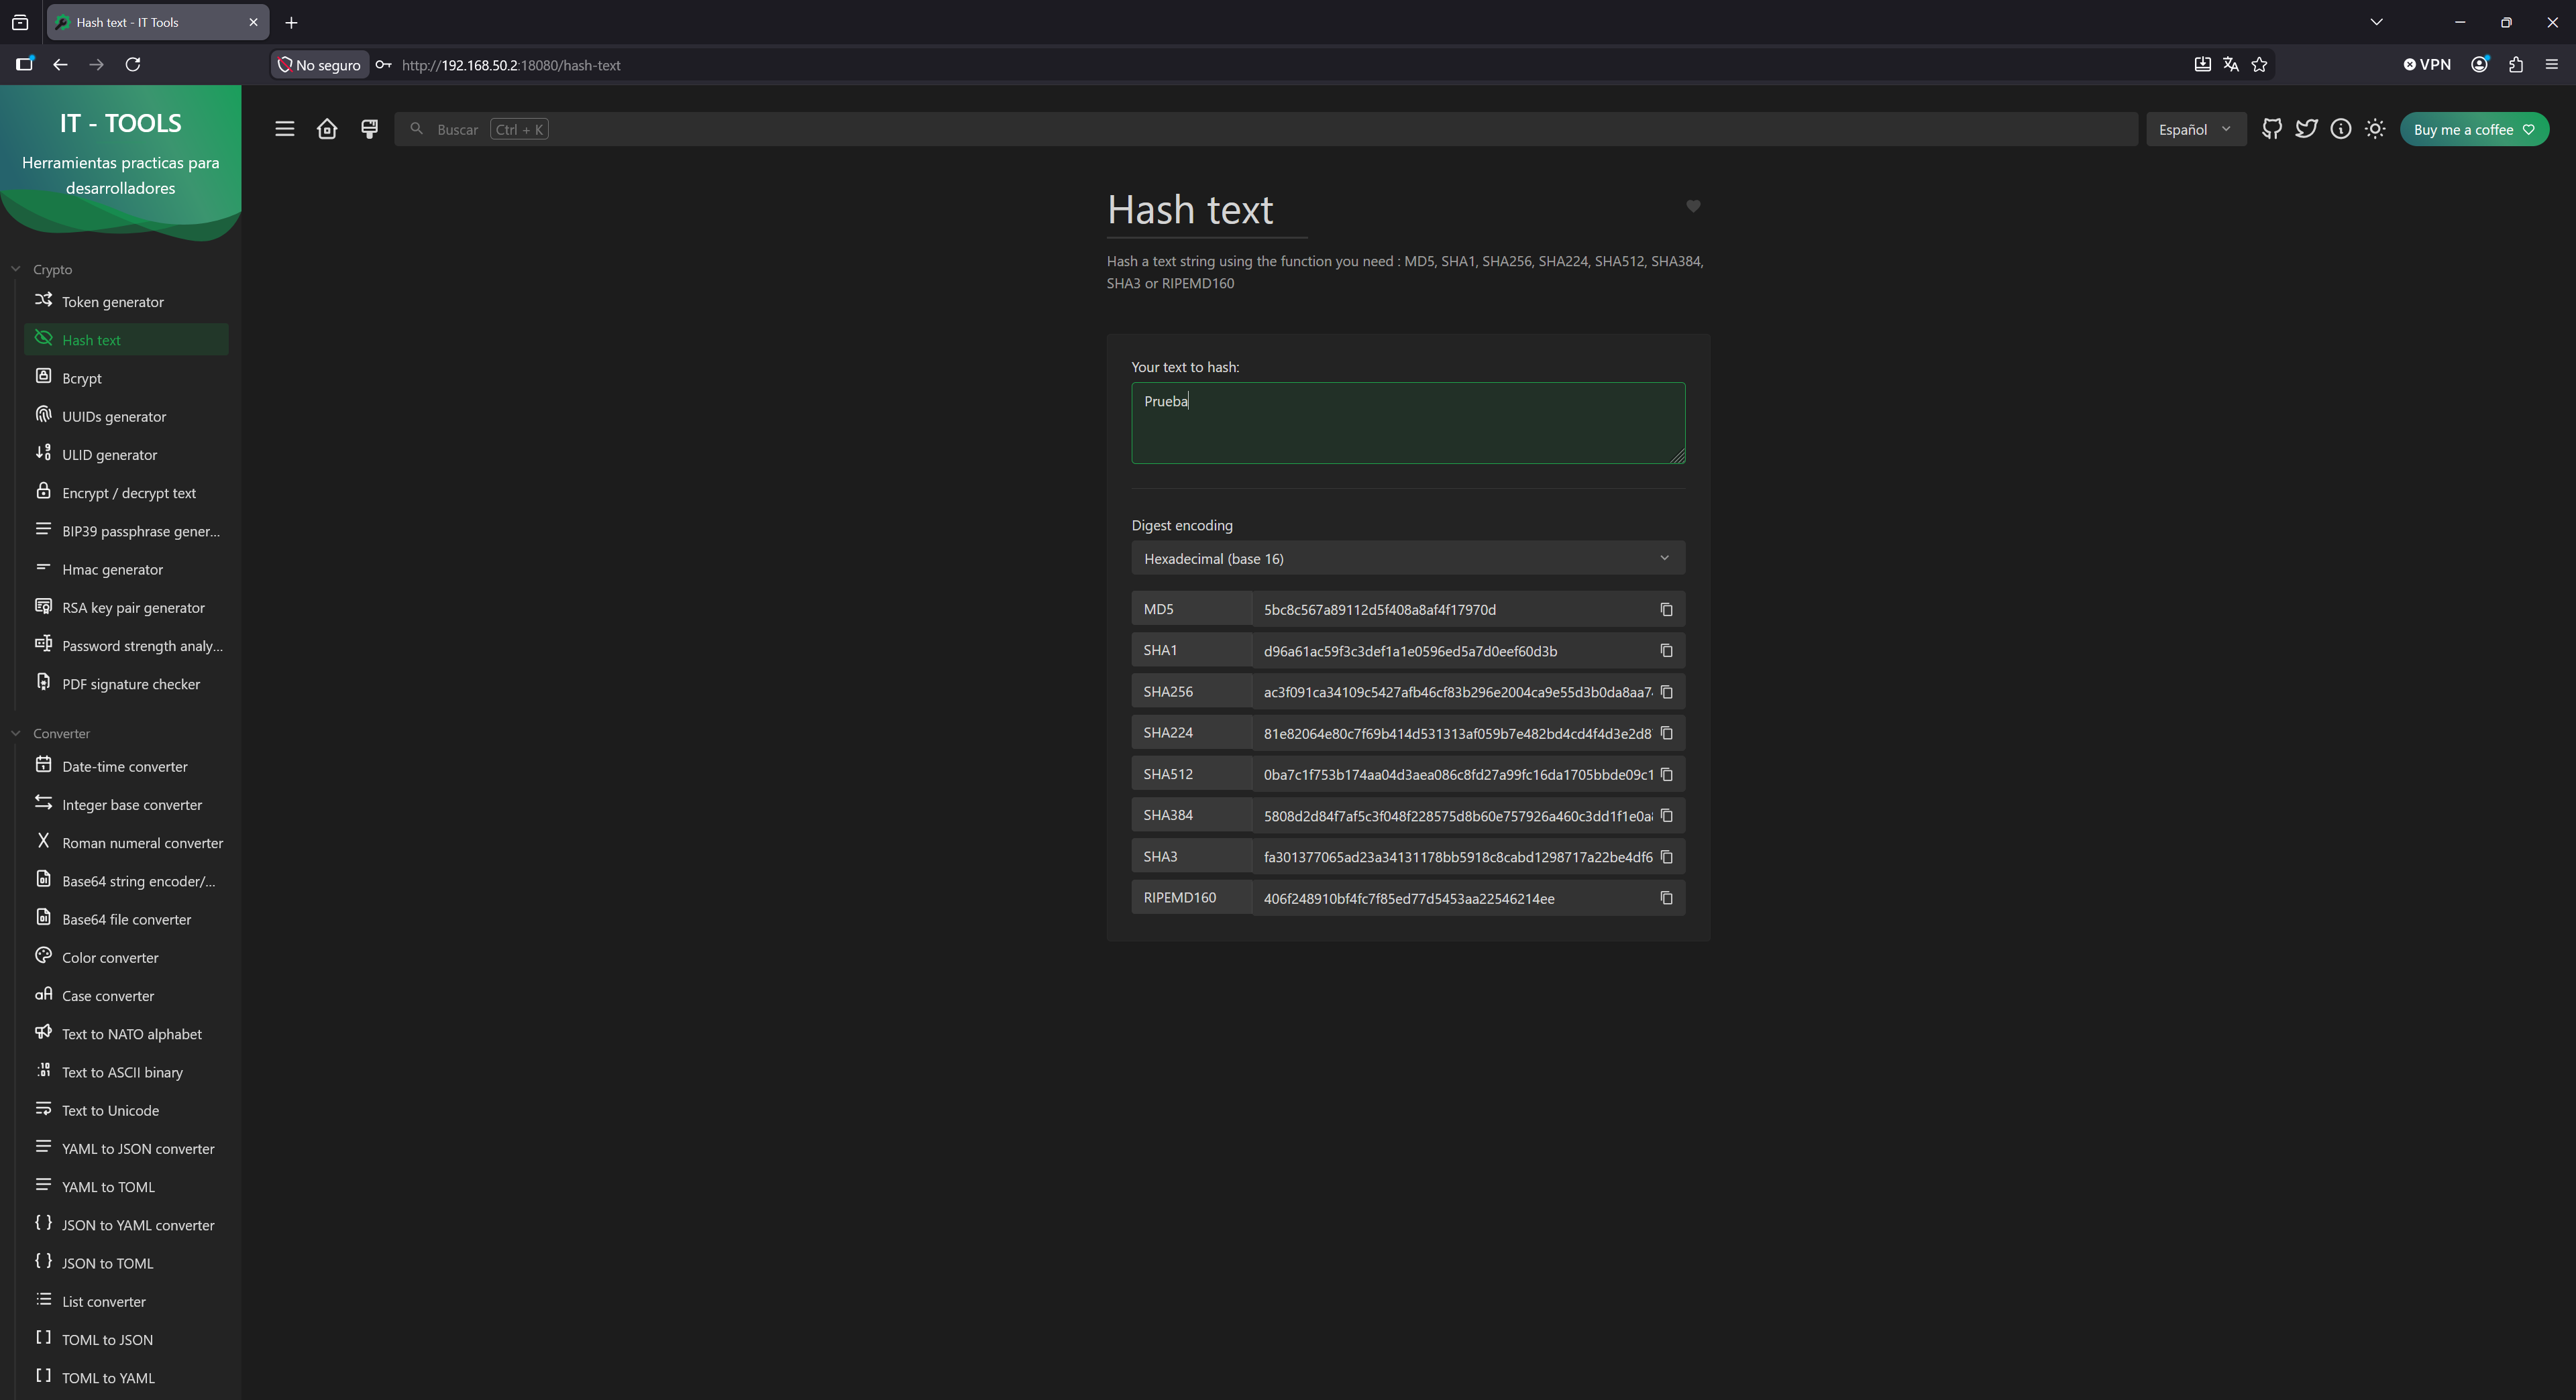This screenshot has height=1400, width=2576.
Task: Open Hmac generator tool
Action: click(126, 569)
